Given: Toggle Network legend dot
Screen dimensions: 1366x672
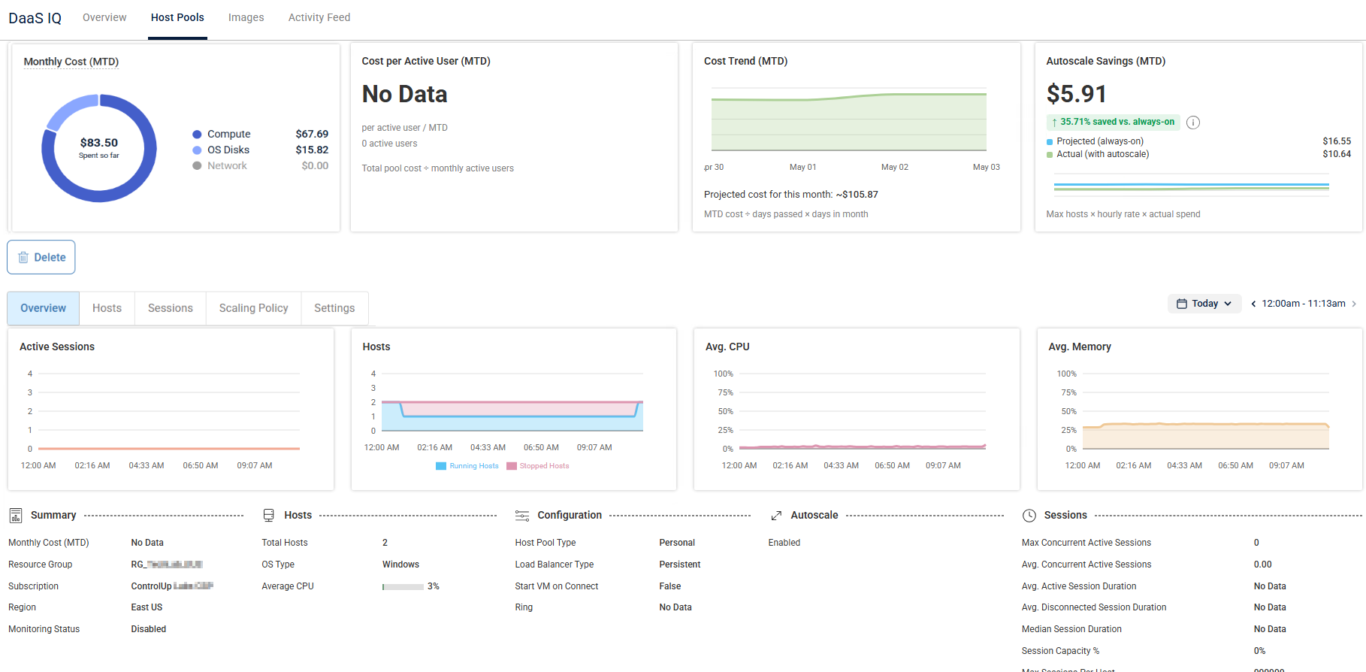Looking at the screenshot, I should 197,166.
